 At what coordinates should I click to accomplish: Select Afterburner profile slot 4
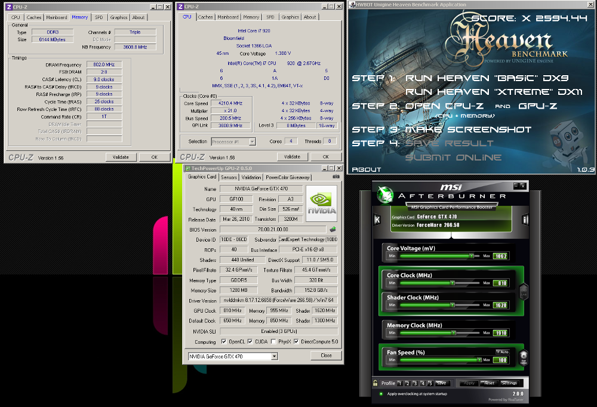click(x=423, y=383)
